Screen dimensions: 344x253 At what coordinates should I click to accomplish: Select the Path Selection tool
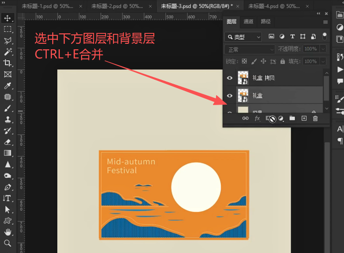coord(7,210)
